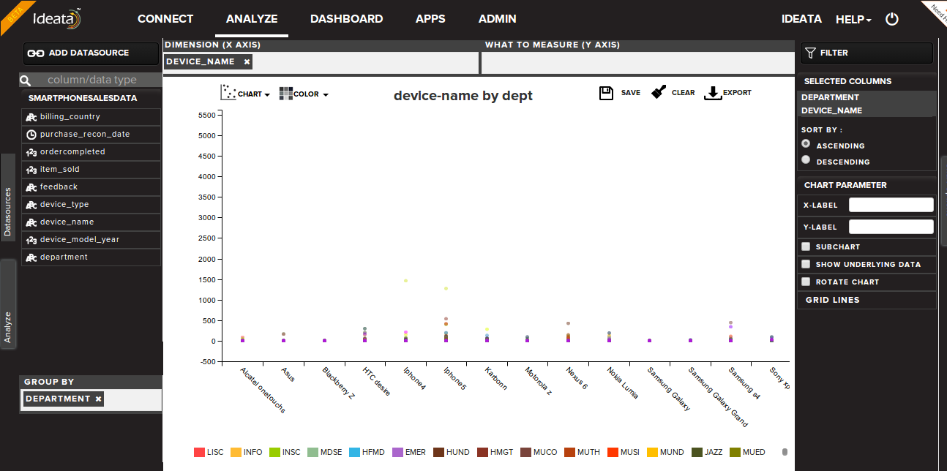Click the type icon beside department
Image resolution: width=947 pixels, height=471 pixels.
(x=31, y=257)
